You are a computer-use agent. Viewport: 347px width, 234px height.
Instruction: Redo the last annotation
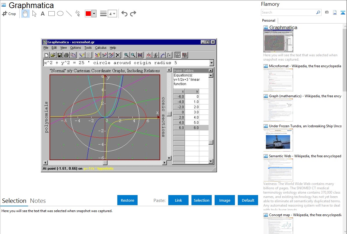[133, 14]
